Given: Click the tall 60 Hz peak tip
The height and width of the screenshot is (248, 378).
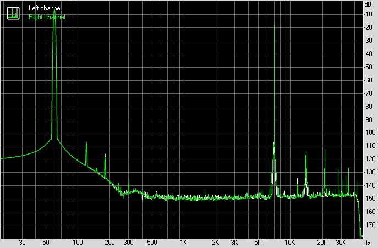Looking at the screenshot, I should click(x=54, y=10).
